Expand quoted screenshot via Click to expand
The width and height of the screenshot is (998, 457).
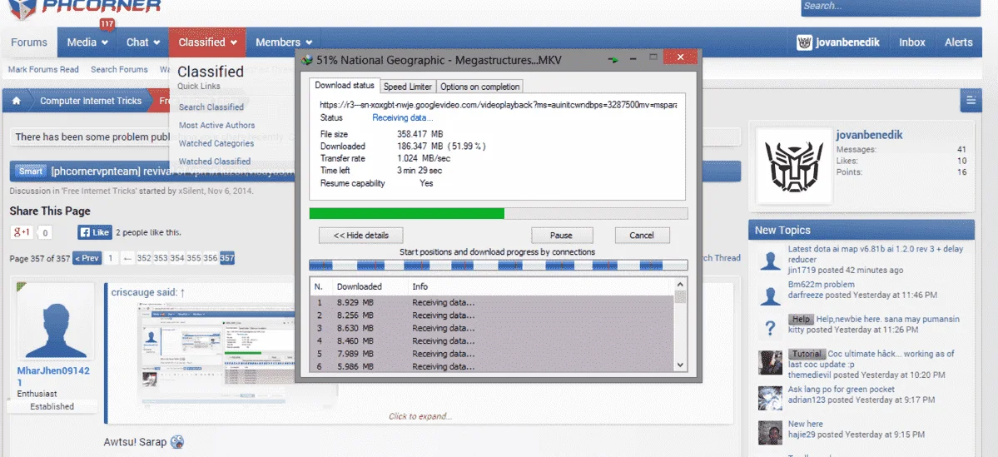420,416
